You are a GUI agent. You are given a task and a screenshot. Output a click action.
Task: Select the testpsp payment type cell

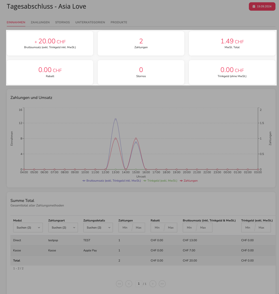[x=53, y=240]
